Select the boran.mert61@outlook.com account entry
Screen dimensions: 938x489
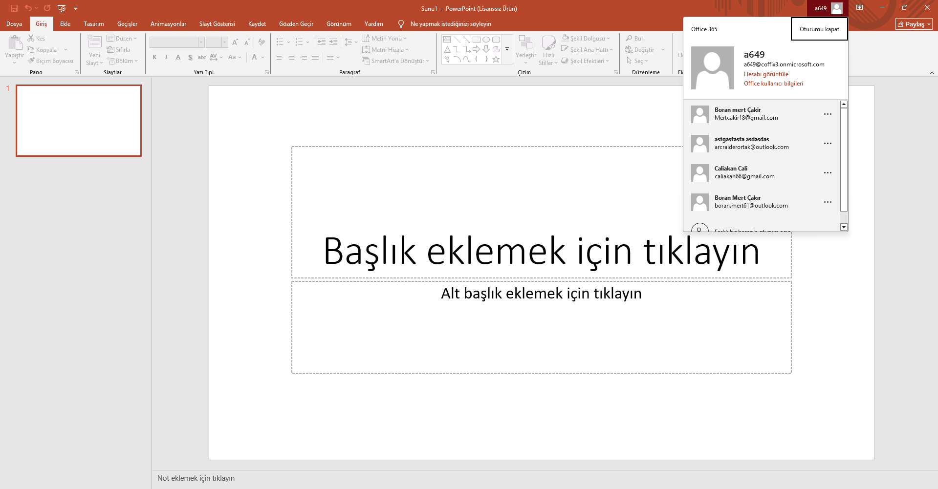point(762,202)
